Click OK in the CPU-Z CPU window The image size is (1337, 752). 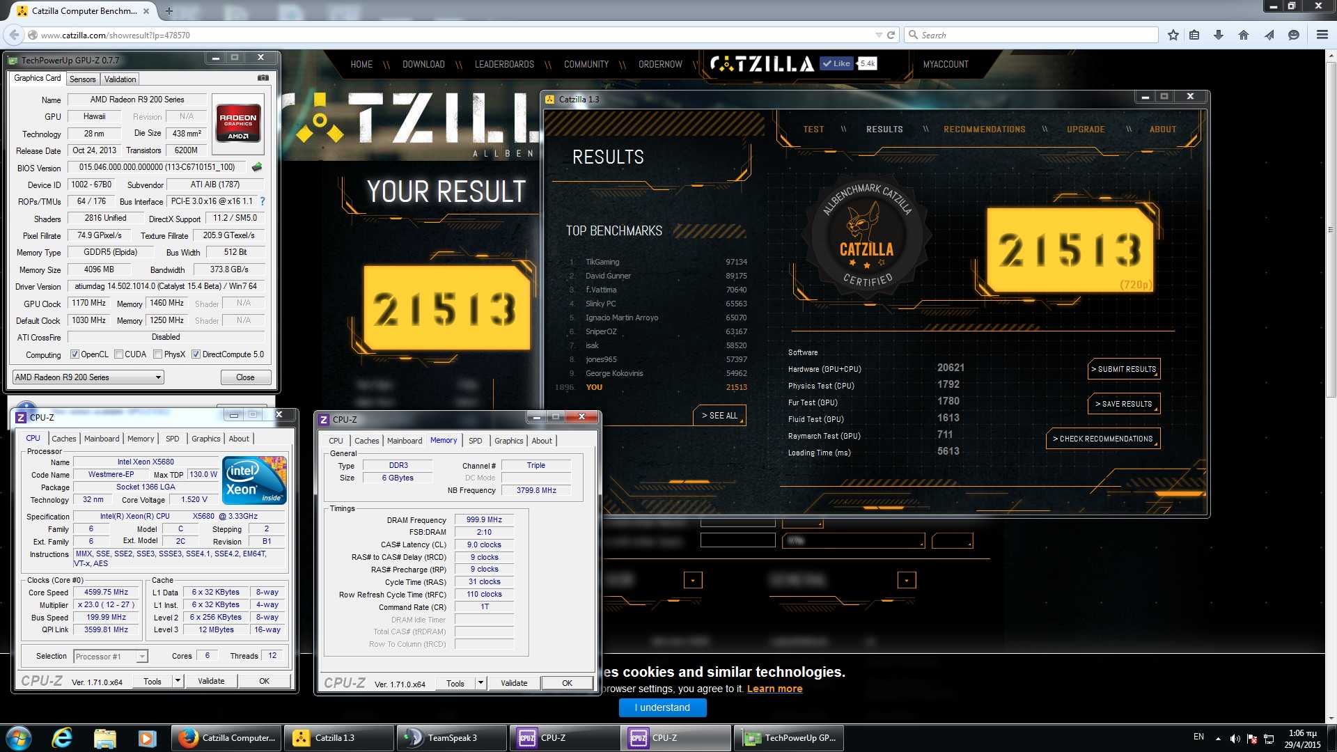(x=265, y=681)
